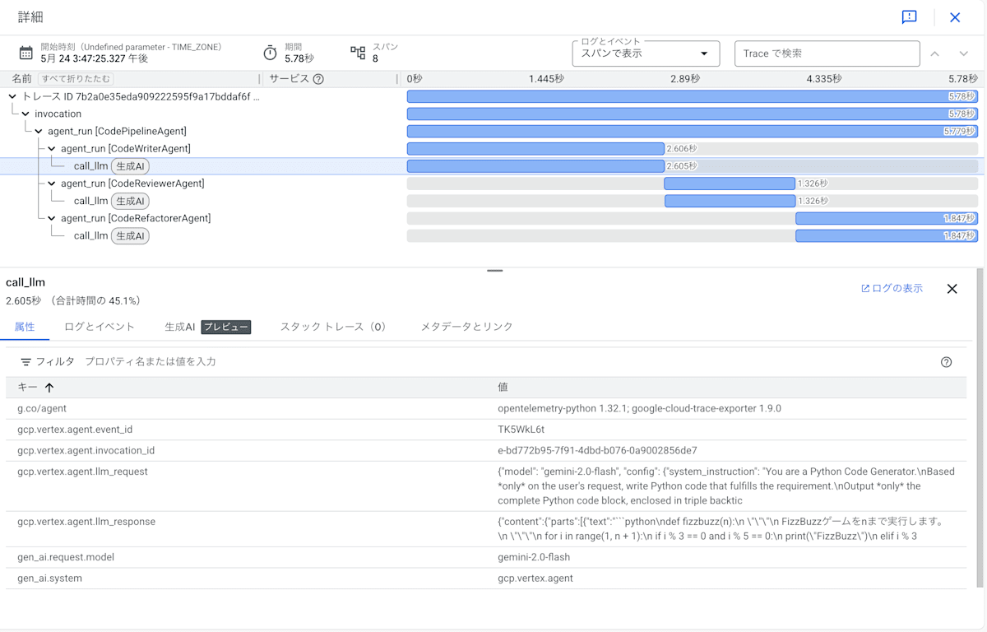The width and height of the screenshot is (987, 632).
Task: Go to previous search result arrow
Action: [x=934, y=53]
